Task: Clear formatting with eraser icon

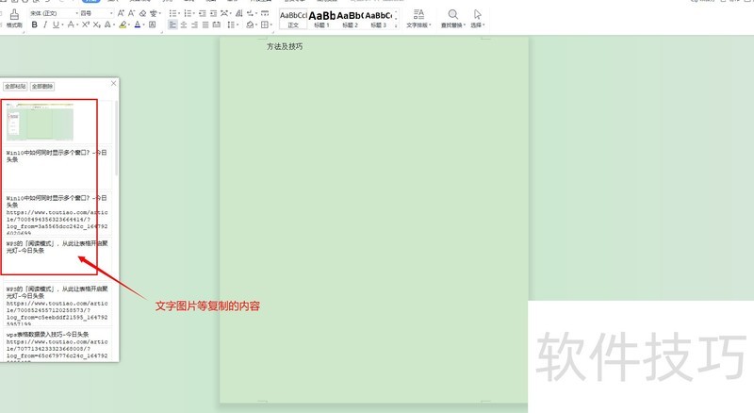Action: click(x=143, y=13)
